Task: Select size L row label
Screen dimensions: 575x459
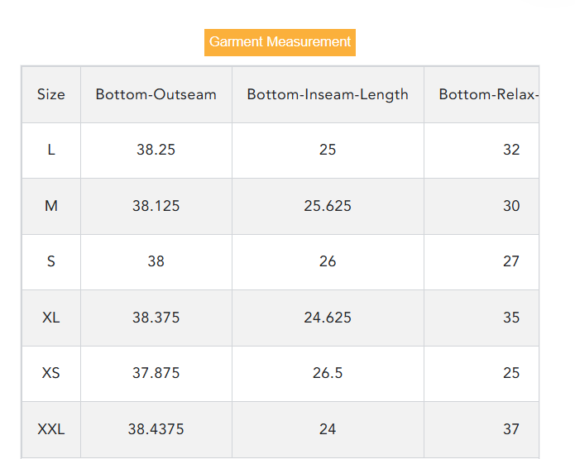Action: click(x=51, y=150)
